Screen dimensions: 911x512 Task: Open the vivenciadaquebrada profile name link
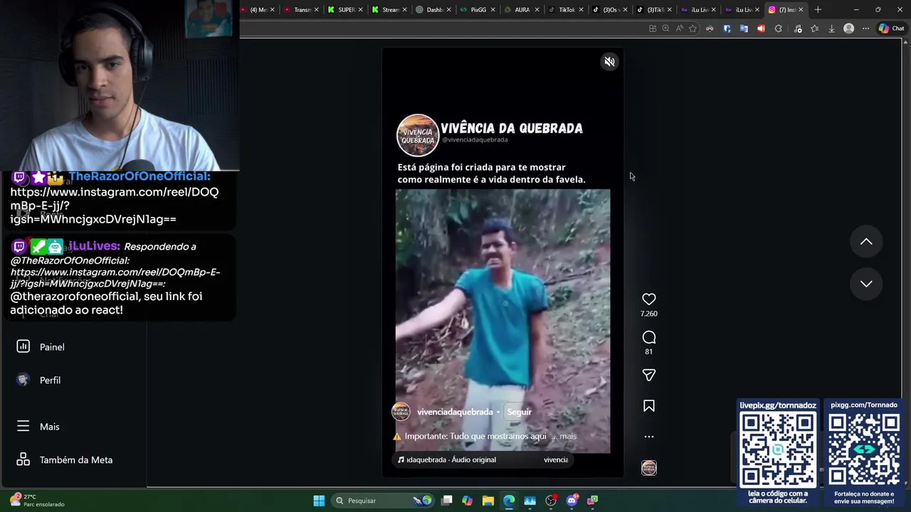click(x=455, y=412)
